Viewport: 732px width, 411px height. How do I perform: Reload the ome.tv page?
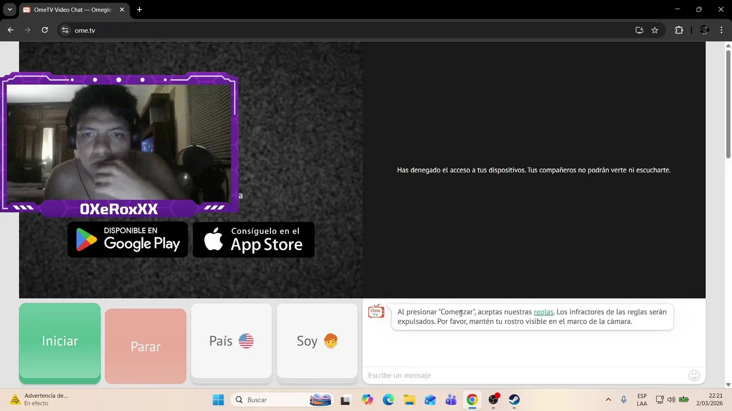point(45,30)
